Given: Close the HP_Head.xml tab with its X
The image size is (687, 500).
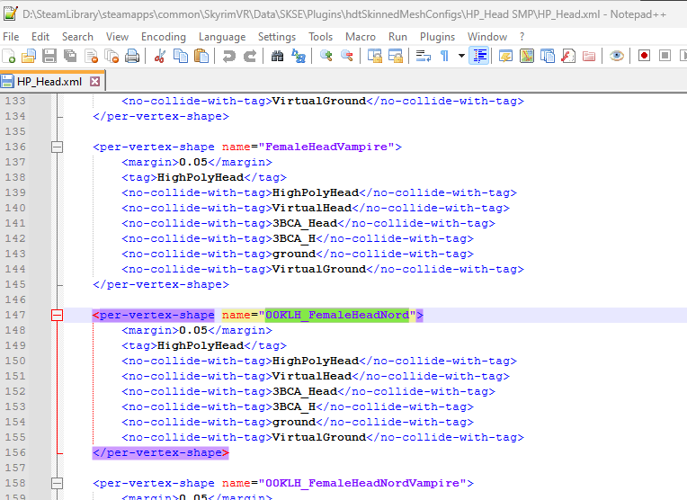Looking at the screenshot, I should pyautogui.click(x=94, y=82).
